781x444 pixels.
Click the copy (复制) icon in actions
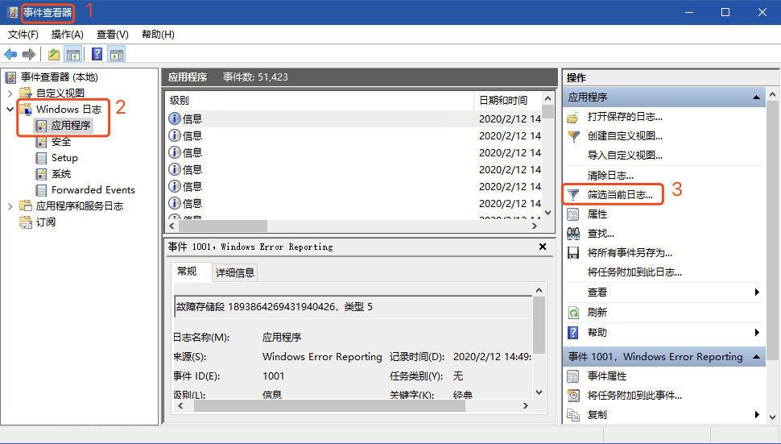tap(573, 415)
